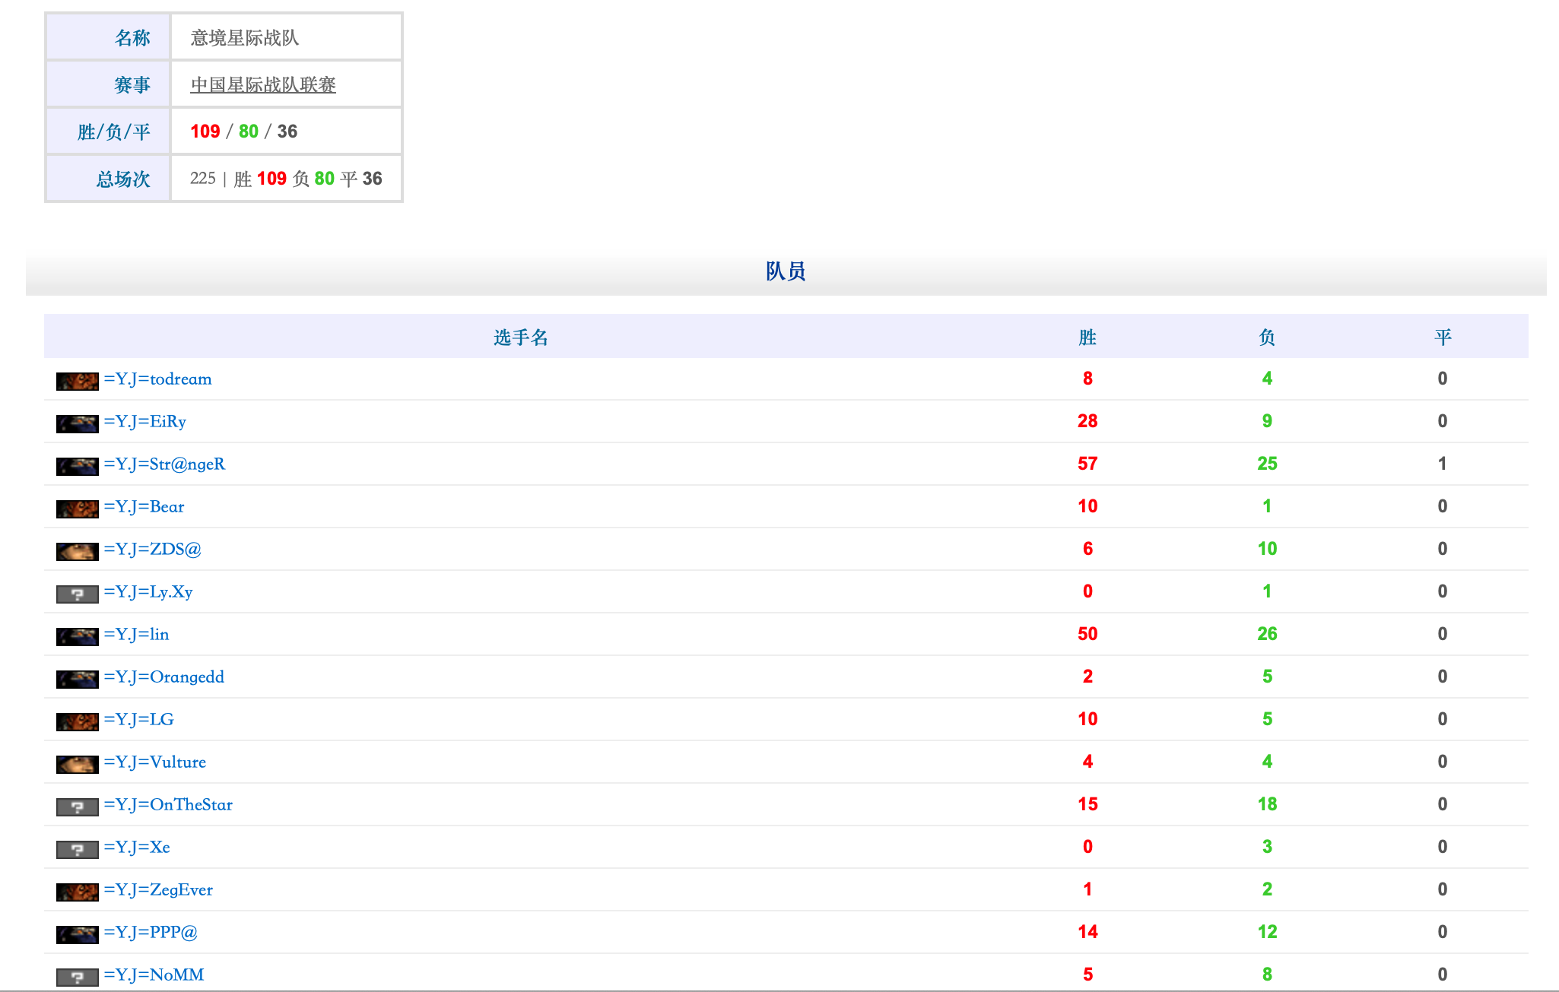The image size is (1559, 992).
Task: Open player profile =Y.J=NoMM
Action: click(x=154, y=975)
